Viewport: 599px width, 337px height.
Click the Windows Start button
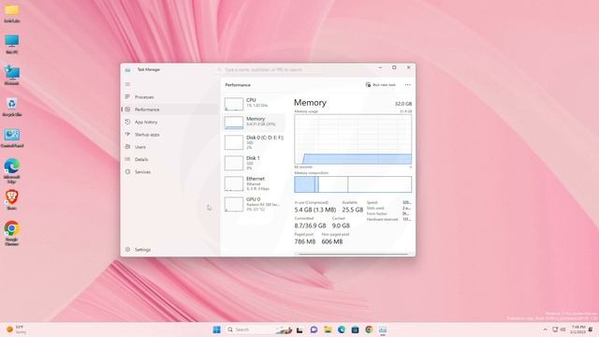(x=216, y=330)
